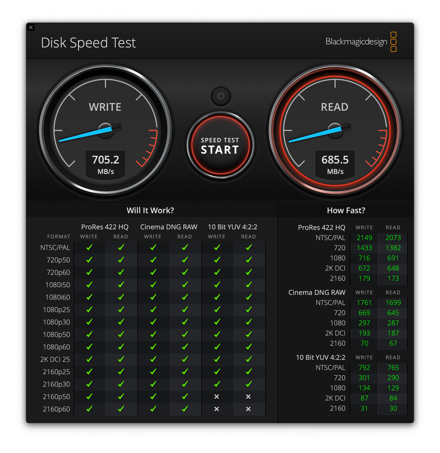The width and height of the screenshot is (440, 453).
Task: Click the 720p50 format row label
Action: point(58,260)
